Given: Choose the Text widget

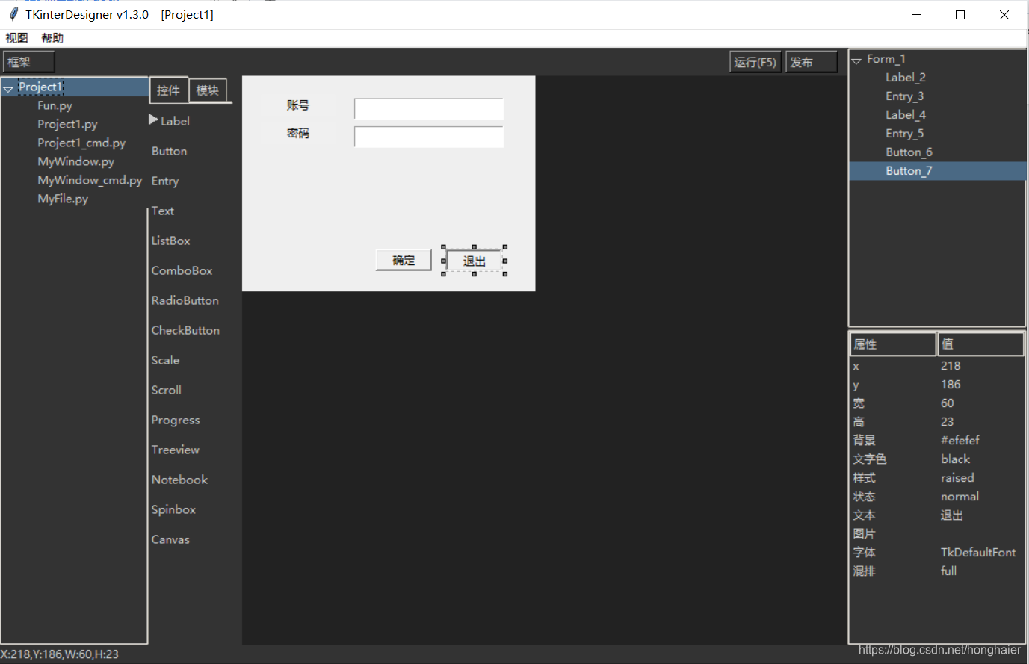Looking at the screenshot, I should click(162, 211).
